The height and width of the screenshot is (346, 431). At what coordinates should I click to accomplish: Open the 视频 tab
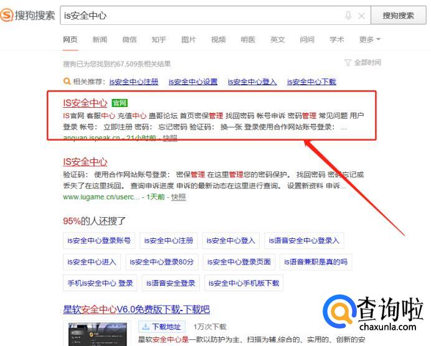point(218,40)
